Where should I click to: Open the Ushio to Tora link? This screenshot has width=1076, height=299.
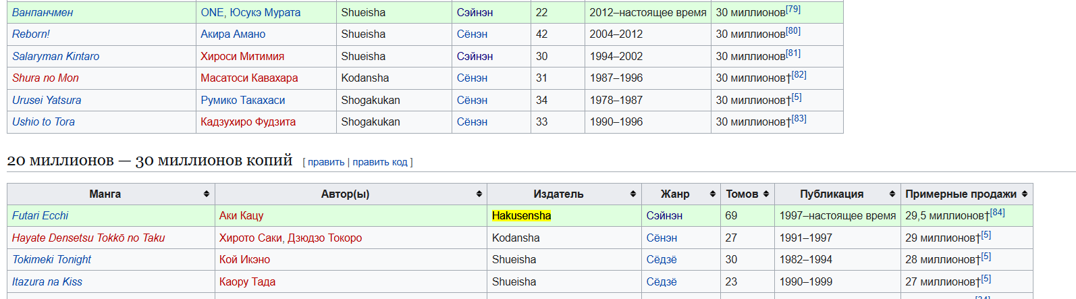coord(43,121)
